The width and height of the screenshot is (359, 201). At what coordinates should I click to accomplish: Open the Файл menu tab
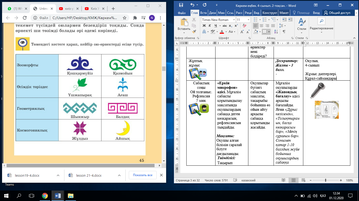(x=182, y=13)
